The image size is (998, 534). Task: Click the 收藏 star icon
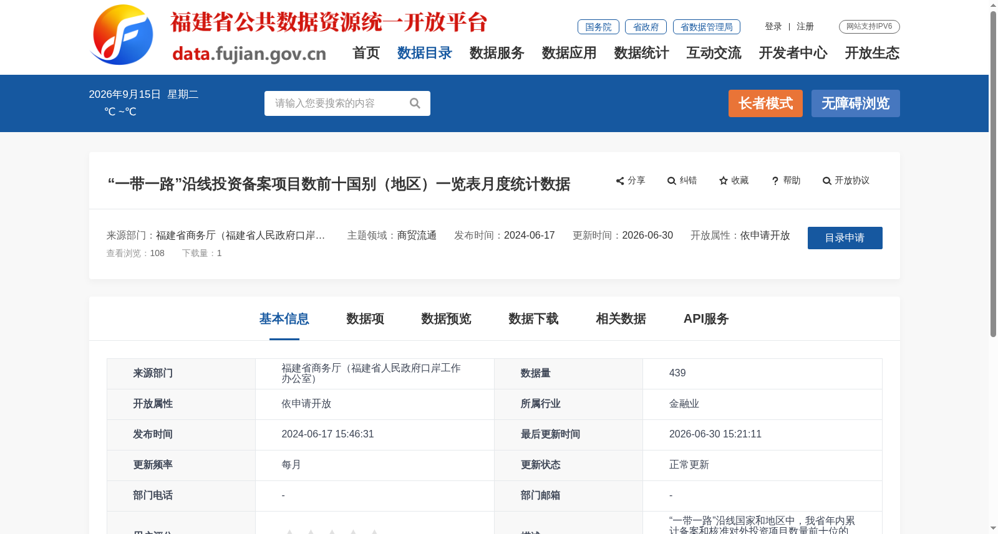pyautogui.click(x=724, y=181)
